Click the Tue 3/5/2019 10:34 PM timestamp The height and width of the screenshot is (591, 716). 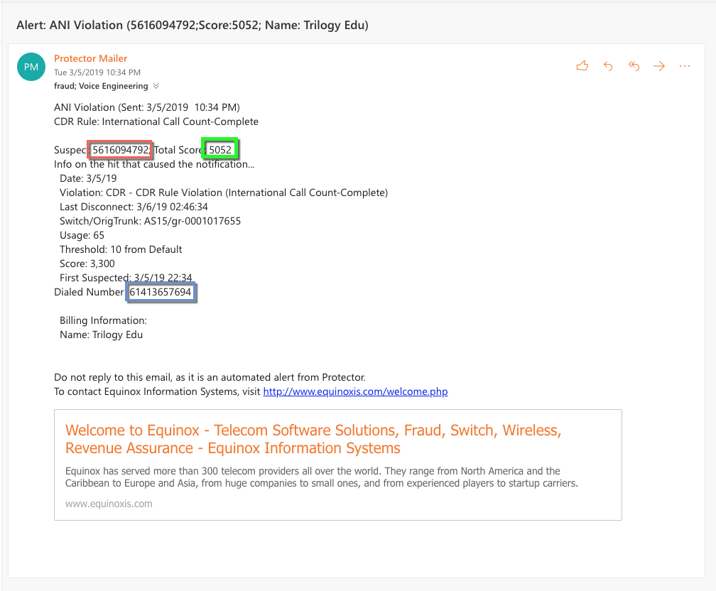point(97,72)
